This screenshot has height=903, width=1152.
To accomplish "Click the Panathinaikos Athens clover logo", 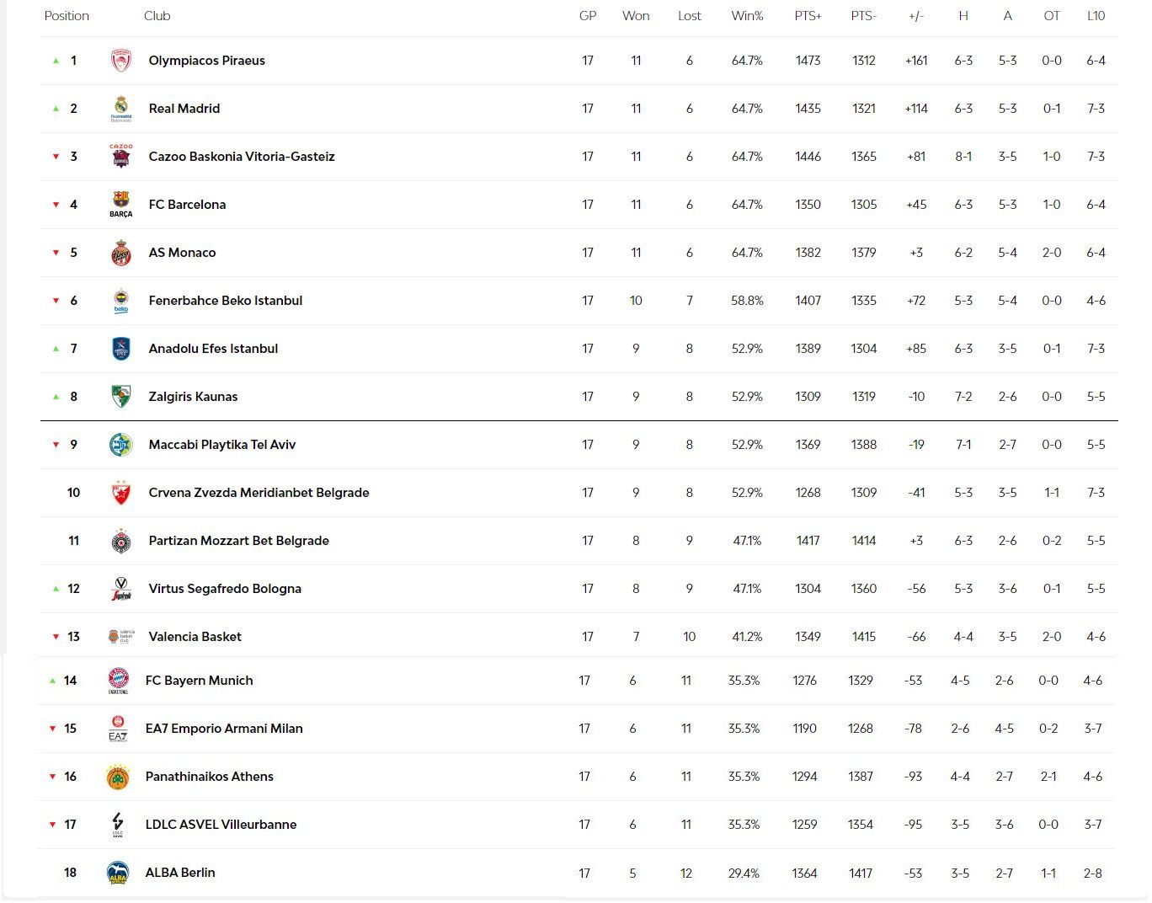I will click(118, 777).
